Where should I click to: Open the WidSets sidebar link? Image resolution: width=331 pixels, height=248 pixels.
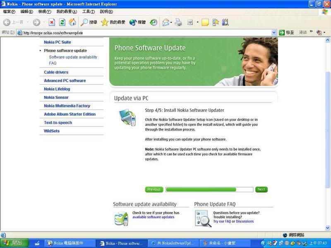(x=52, y=131)
